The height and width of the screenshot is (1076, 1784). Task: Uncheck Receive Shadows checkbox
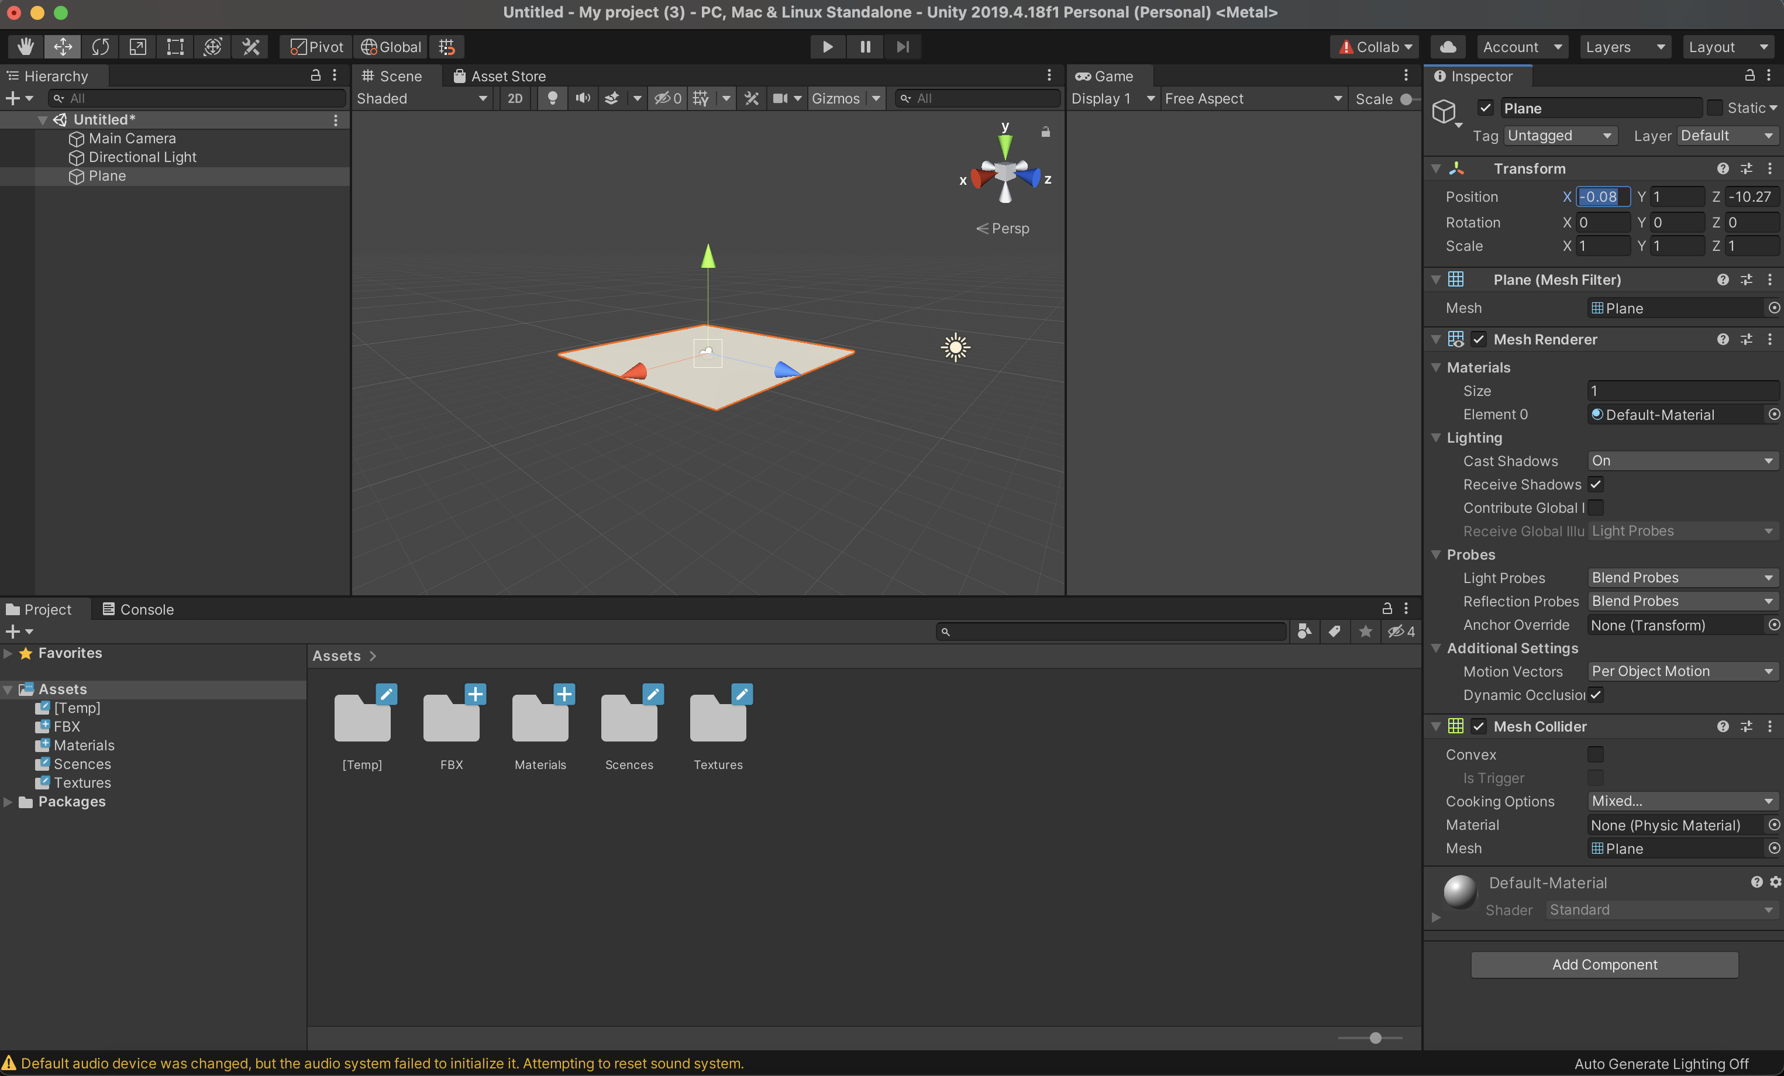1595,484
